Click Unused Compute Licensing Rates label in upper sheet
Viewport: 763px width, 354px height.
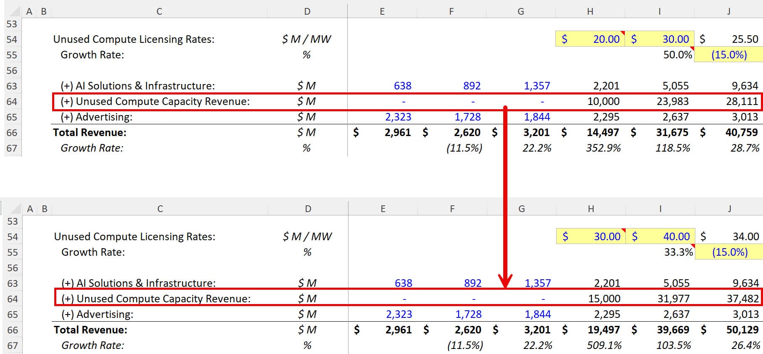coord(134,39)
